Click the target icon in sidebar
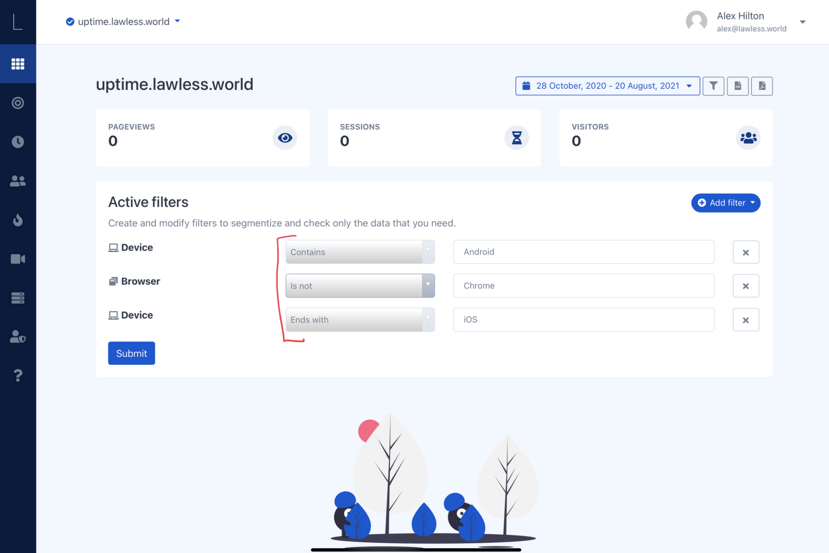The width and height of the screenshot is (829, 553). pyautogui.click(x=18, y=103)
